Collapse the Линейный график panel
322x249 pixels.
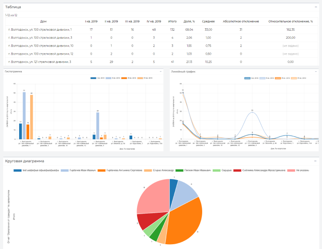click(316, 72)
